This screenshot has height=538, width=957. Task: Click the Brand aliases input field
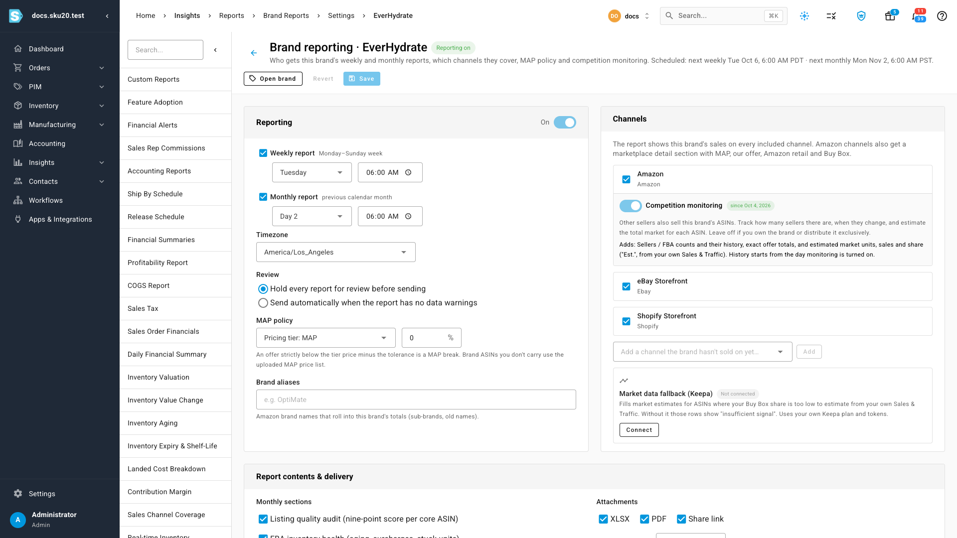tap(416, 400)
